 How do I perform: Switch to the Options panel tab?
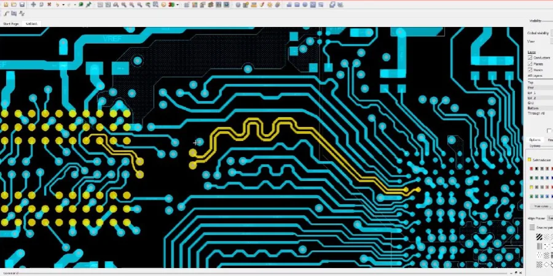(535, 140)
